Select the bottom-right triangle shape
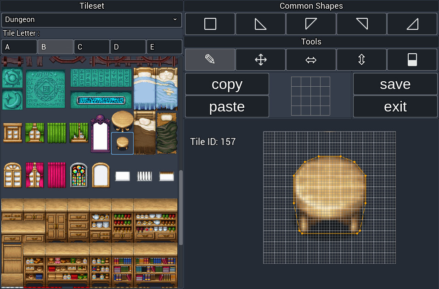 [x=412, y=24]
